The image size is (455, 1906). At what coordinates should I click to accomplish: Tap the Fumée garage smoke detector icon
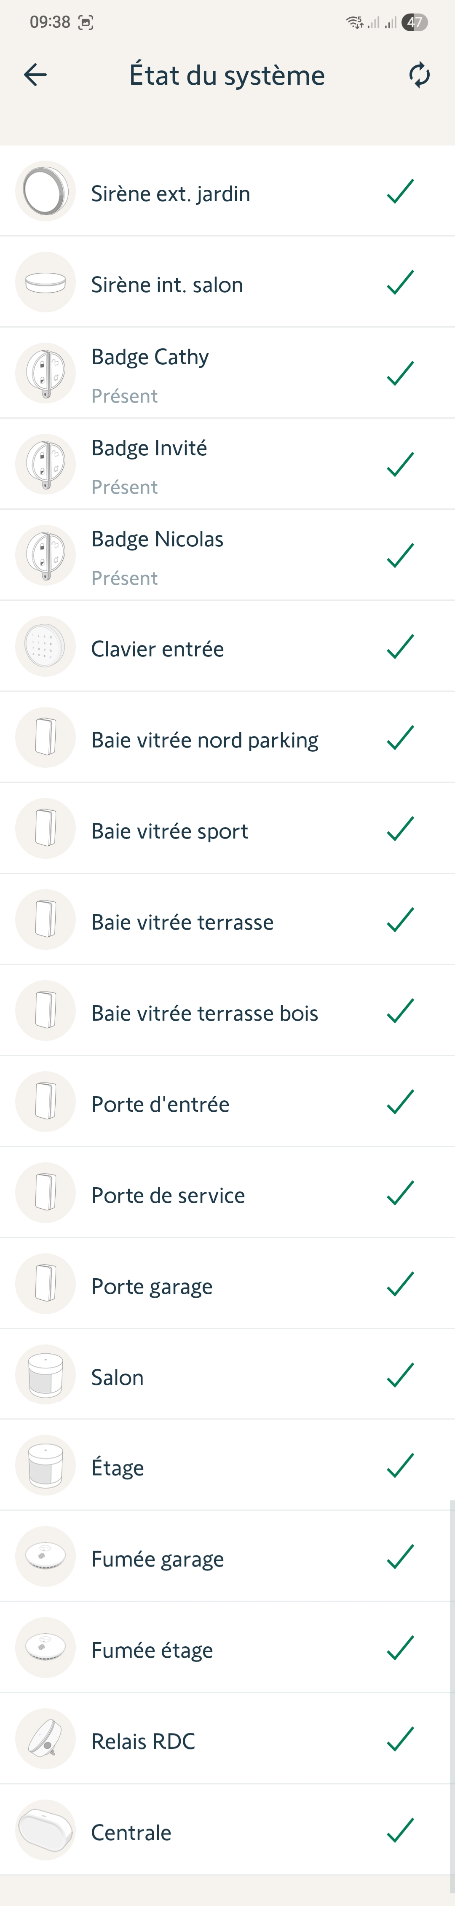pyautogui.click(x=45, y=1557)
